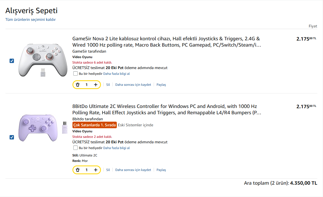Viewport: 323px width, 197px height.
Task: Click 'Sil' for the GameSir controller
Action: point(108,85)
